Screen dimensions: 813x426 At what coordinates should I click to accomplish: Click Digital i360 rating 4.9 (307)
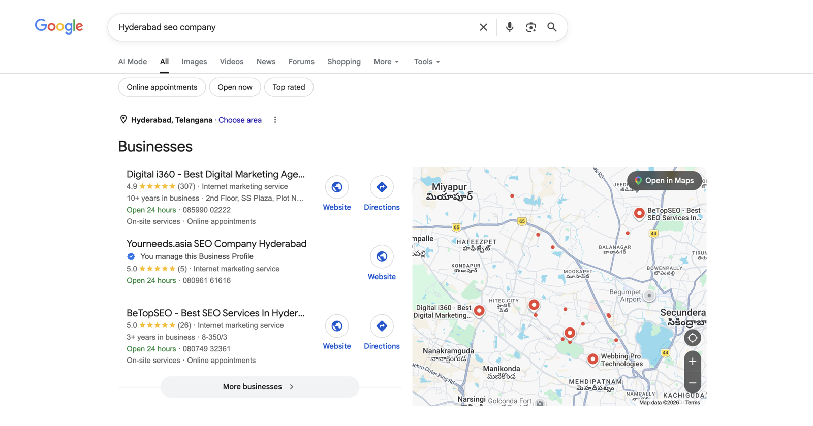161,186
